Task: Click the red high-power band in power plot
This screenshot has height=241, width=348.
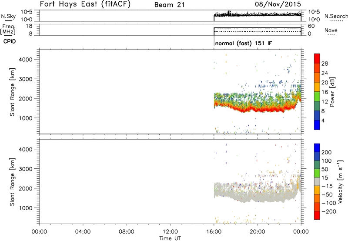Action: (x=258, y=109)
